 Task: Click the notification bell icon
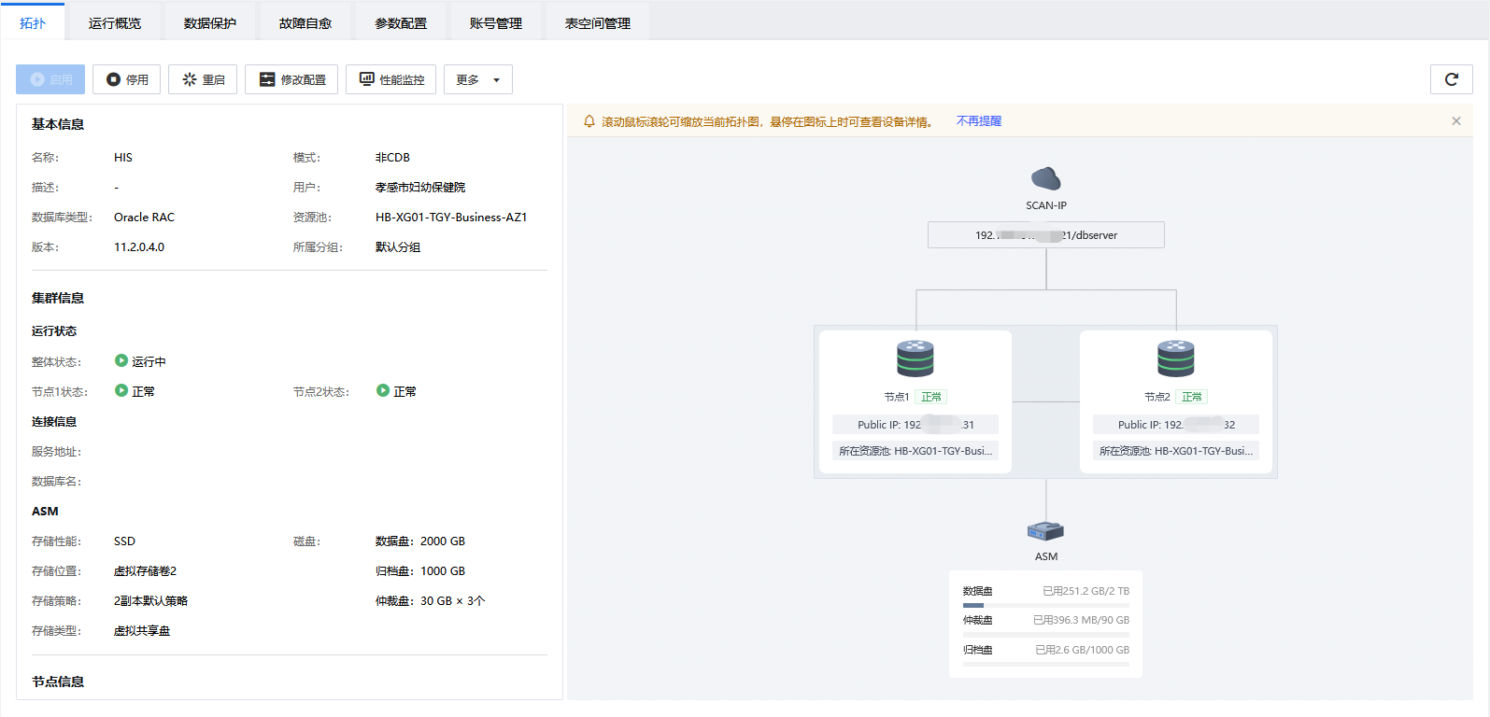pyautogui.click(x=589, y=121)
